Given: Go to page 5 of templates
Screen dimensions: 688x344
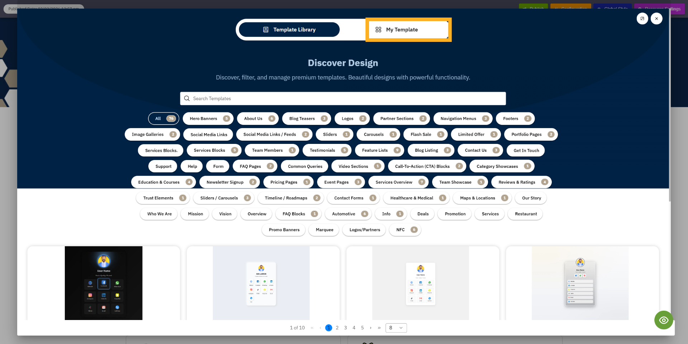Looking at the screenshot, I should [x=362, y=328].
